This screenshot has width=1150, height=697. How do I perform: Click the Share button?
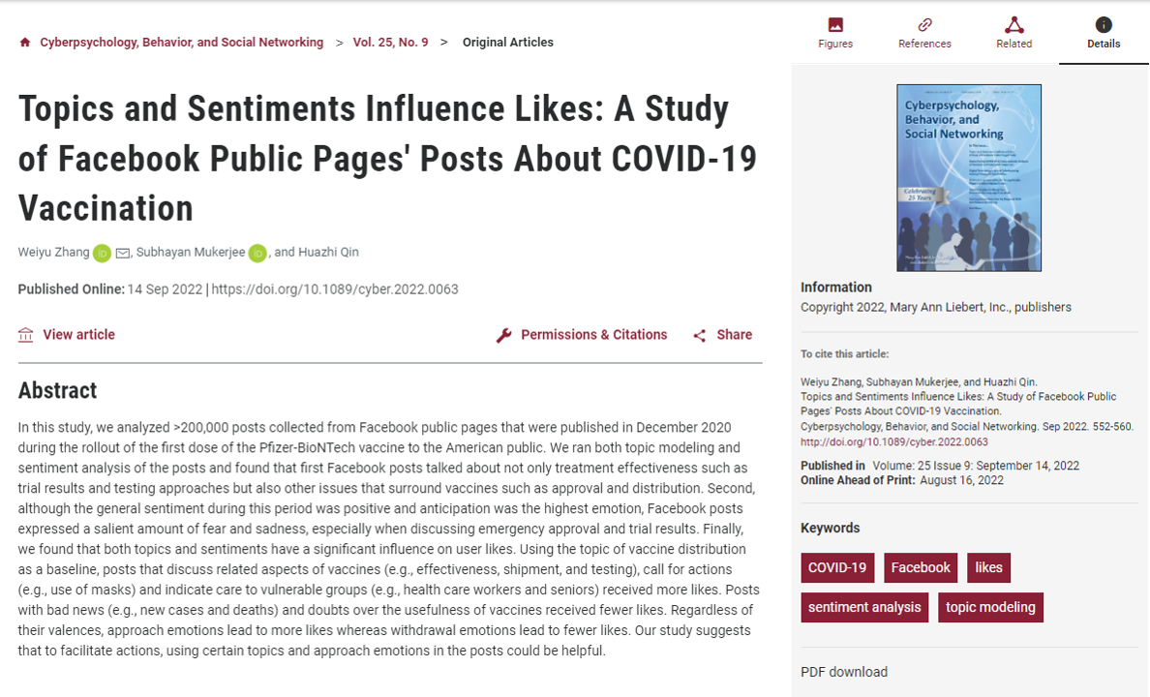734,335
